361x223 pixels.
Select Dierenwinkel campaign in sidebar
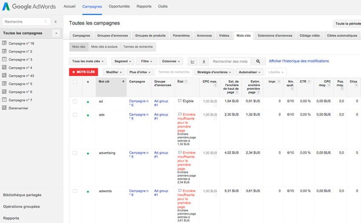[x=18, y=108]
